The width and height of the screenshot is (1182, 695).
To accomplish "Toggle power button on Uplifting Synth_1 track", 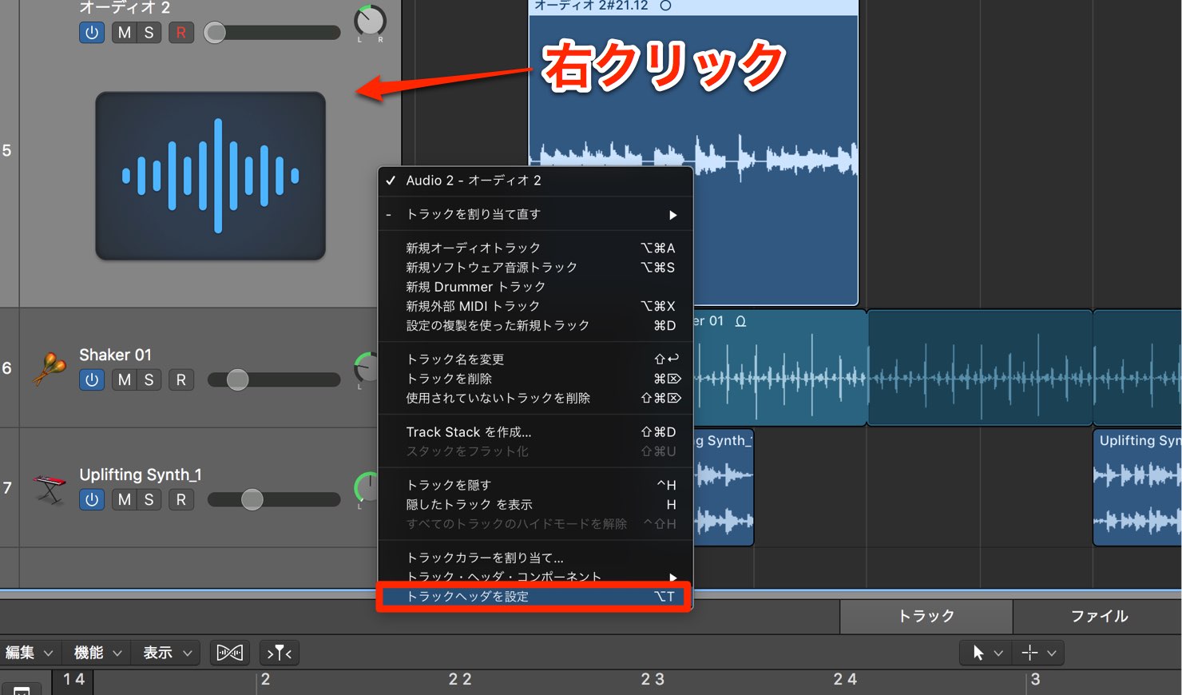I will pos(92,500).
